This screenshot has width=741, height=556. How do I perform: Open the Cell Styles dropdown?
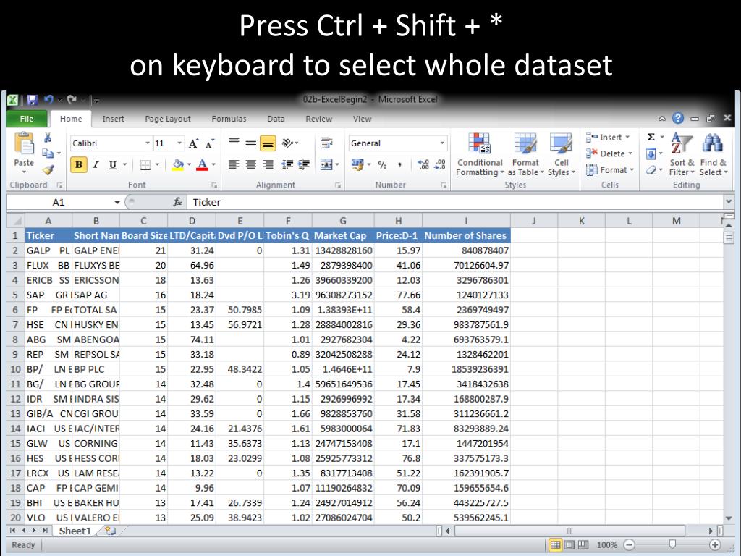tap(561, 155)
